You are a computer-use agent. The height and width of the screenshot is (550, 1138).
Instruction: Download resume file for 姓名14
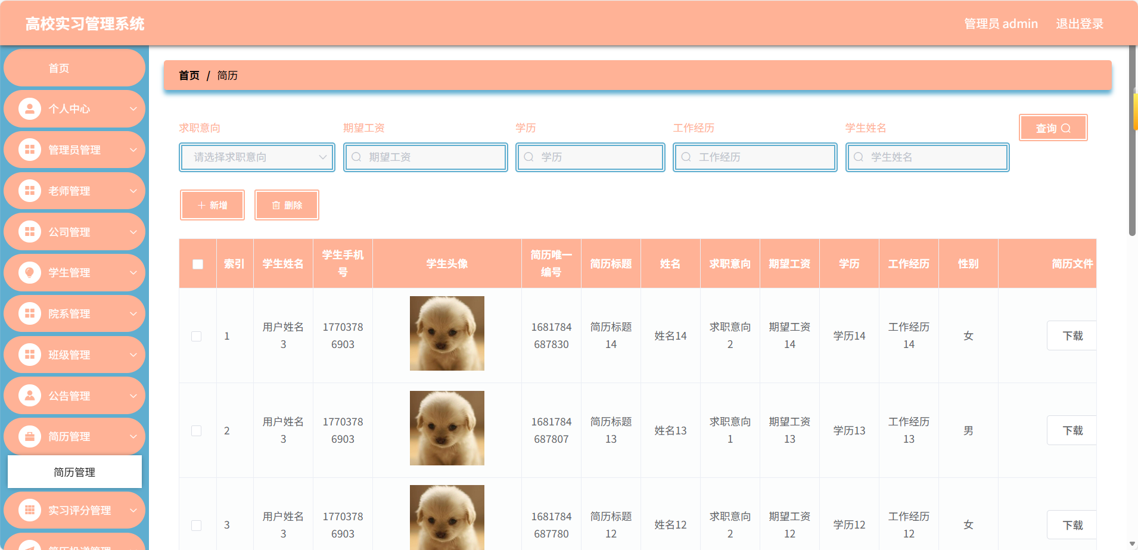pyautogui.click(x=1071, y=336)
